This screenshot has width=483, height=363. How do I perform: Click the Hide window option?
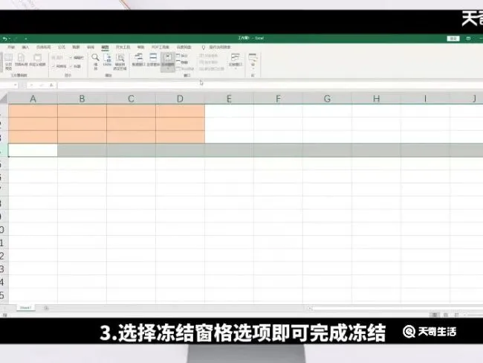(x=182, y=62)
